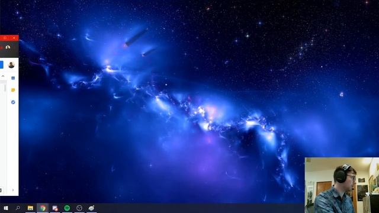Click the Chrome profile avatar in the toolbar
This screenshot has width=379, height=213.
pos(8,47)
